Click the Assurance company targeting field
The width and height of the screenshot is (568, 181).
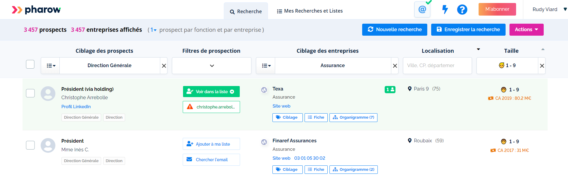click(333, 66)
